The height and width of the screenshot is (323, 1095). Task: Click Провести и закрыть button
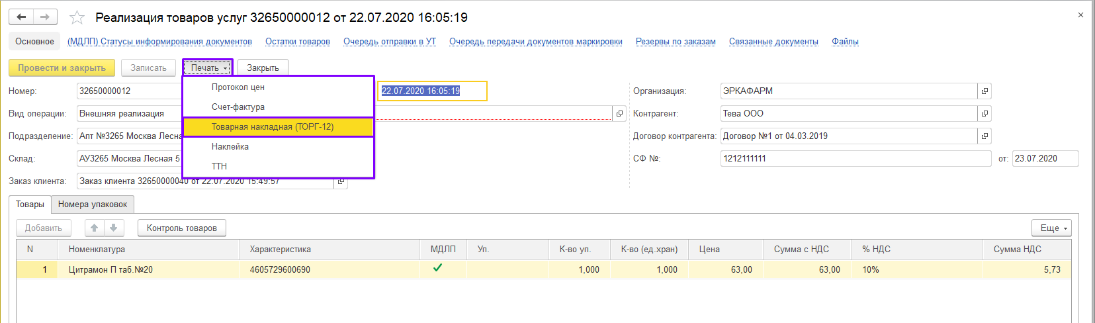point(62,68)
